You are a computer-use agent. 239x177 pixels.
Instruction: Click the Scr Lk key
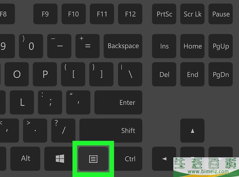[x=192, y=14]
